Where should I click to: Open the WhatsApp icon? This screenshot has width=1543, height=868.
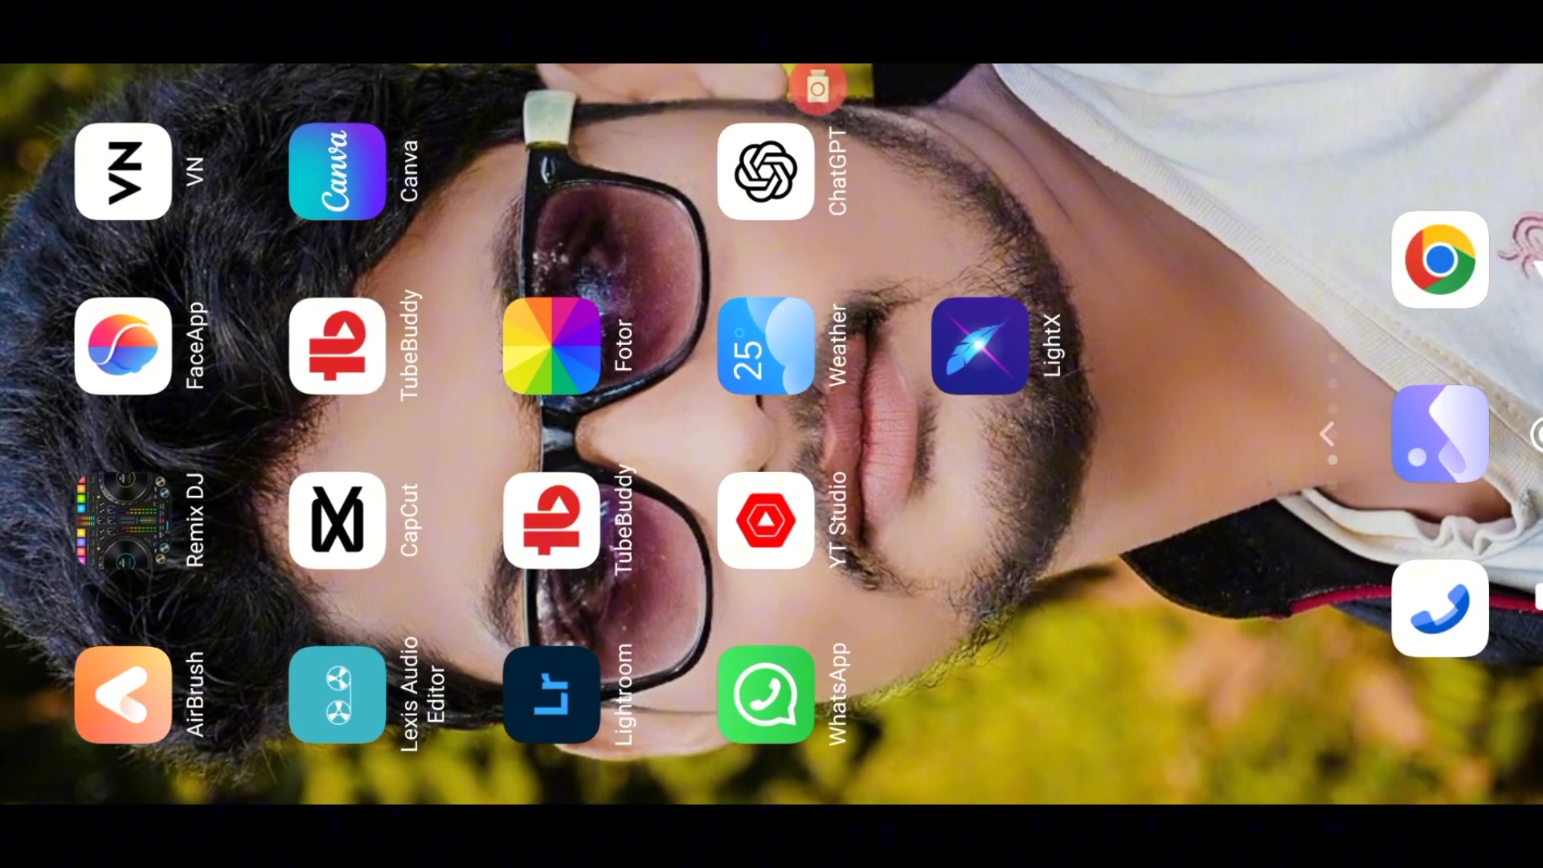766,695
